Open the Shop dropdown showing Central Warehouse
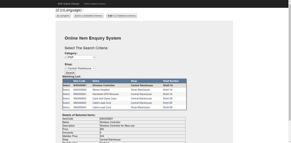 (x=81, y=68)
